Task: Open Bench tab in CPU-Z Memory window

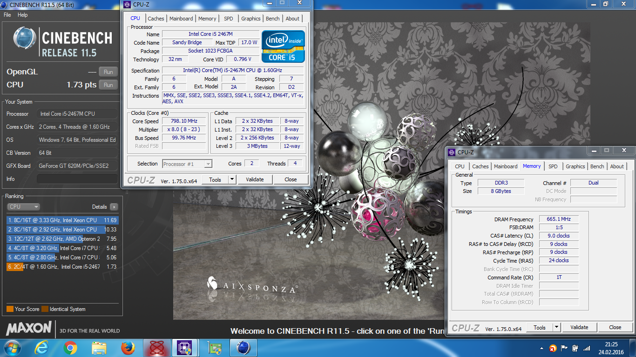Action: 597,166
